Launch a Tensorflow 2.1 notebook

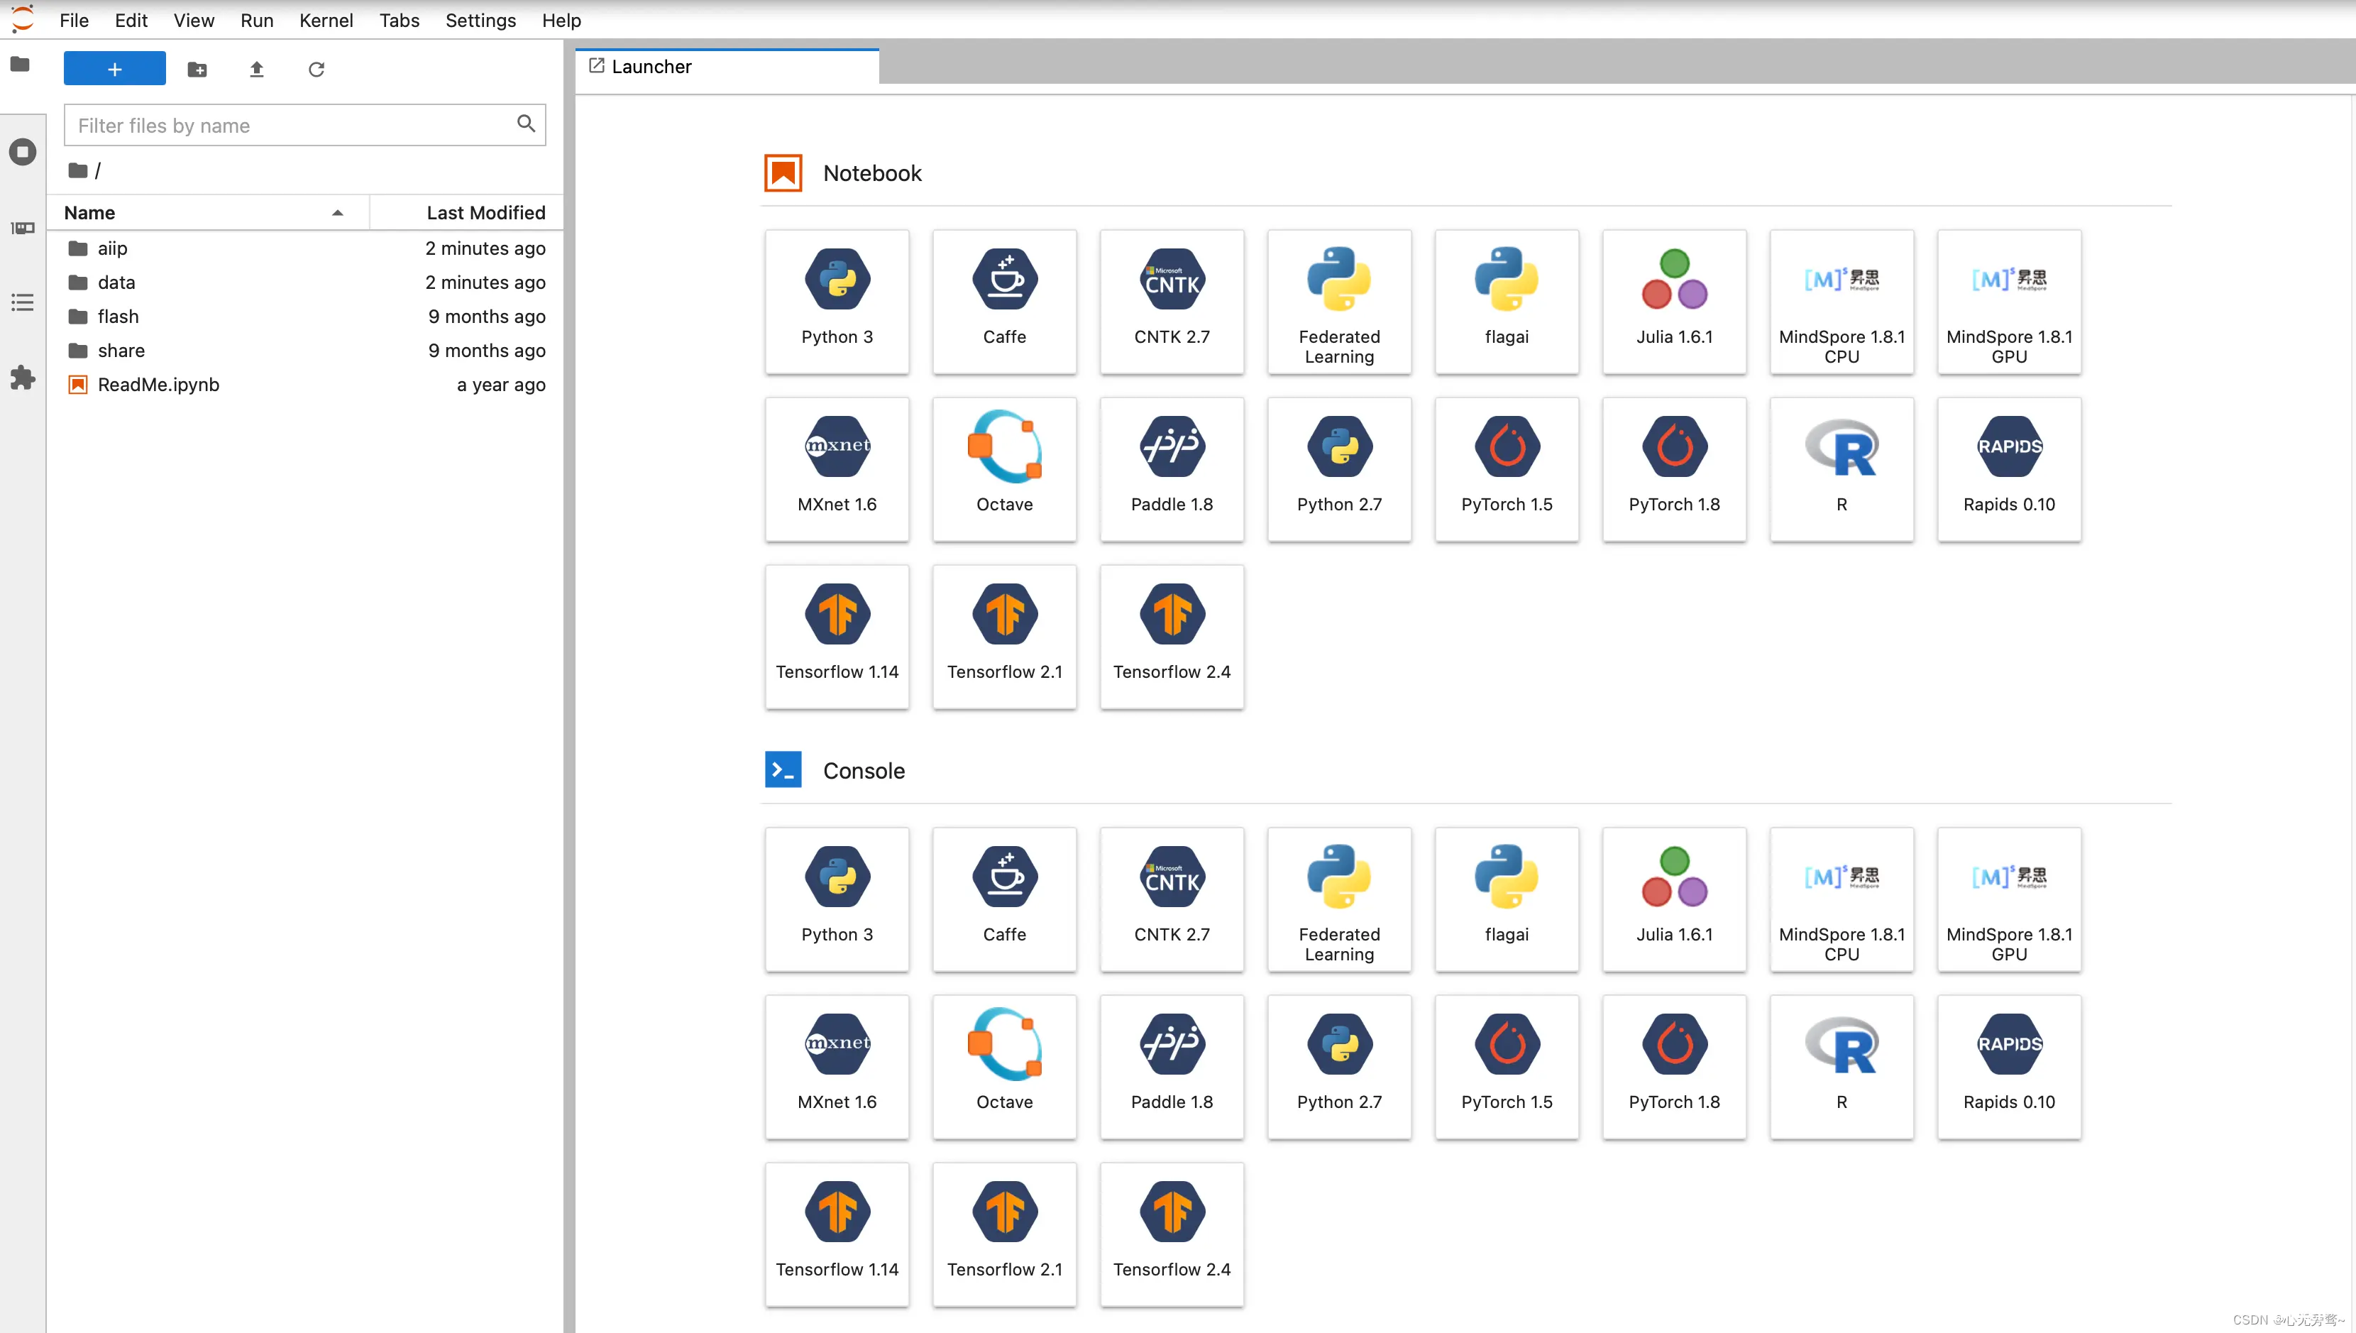pyautogui.click(x=1005, y=636)
